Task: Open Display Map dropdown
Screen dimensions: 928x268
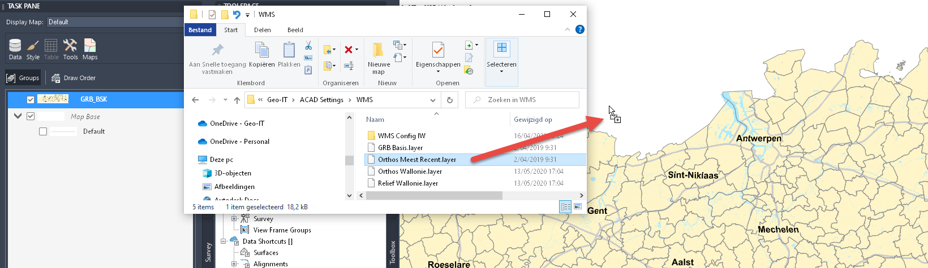Action: 116,22
